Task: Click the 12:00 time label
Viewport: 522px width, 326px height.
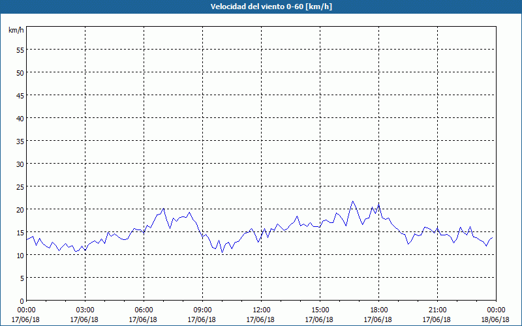Action: tap(262, 310)
